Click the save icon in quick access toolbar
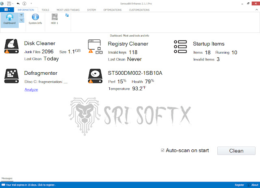260x188 pixels. (9, 4)
